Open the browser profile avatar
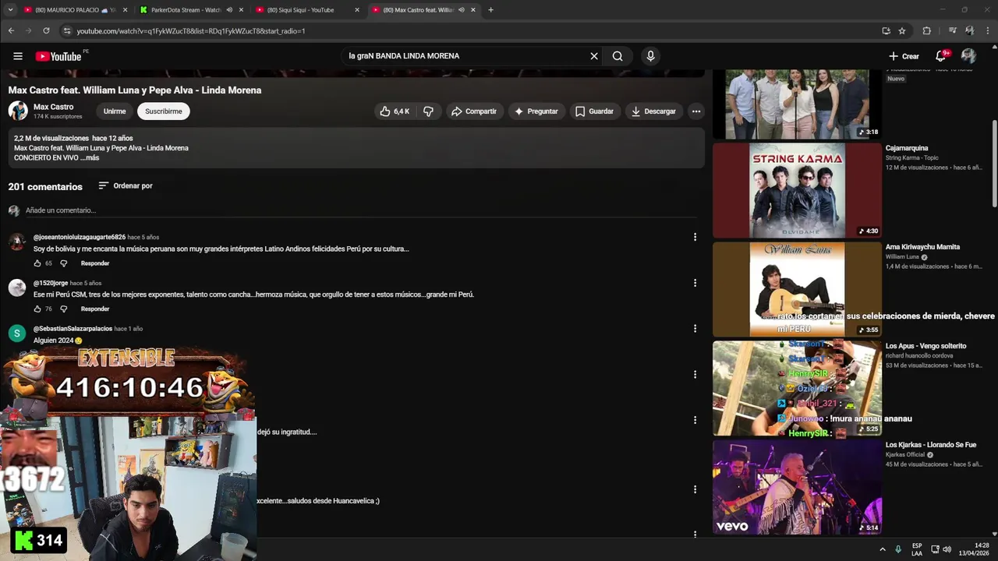The image size is (998, 561). [x=969, y=31]
